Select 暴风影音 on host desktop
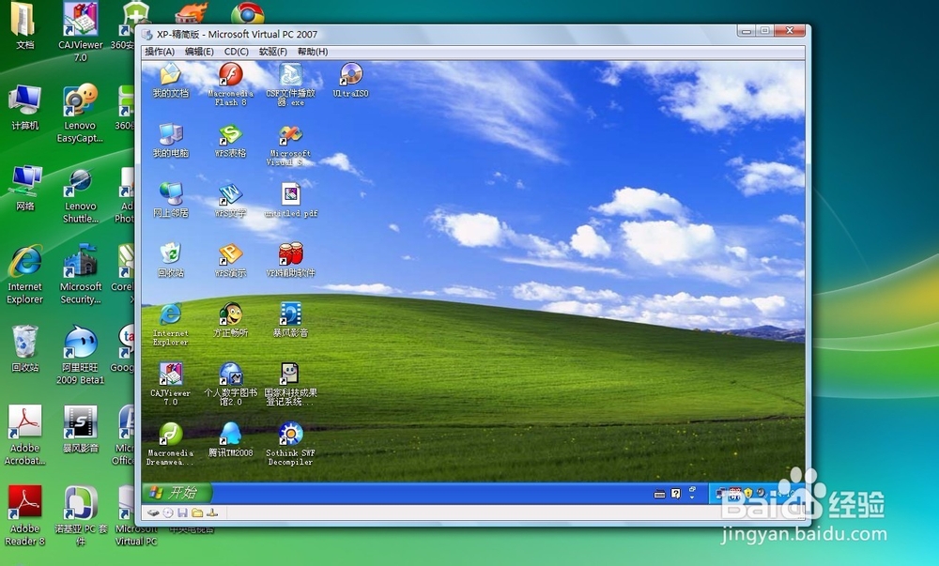Viewport: 939px width, 566px height. (x=80, y=430)
